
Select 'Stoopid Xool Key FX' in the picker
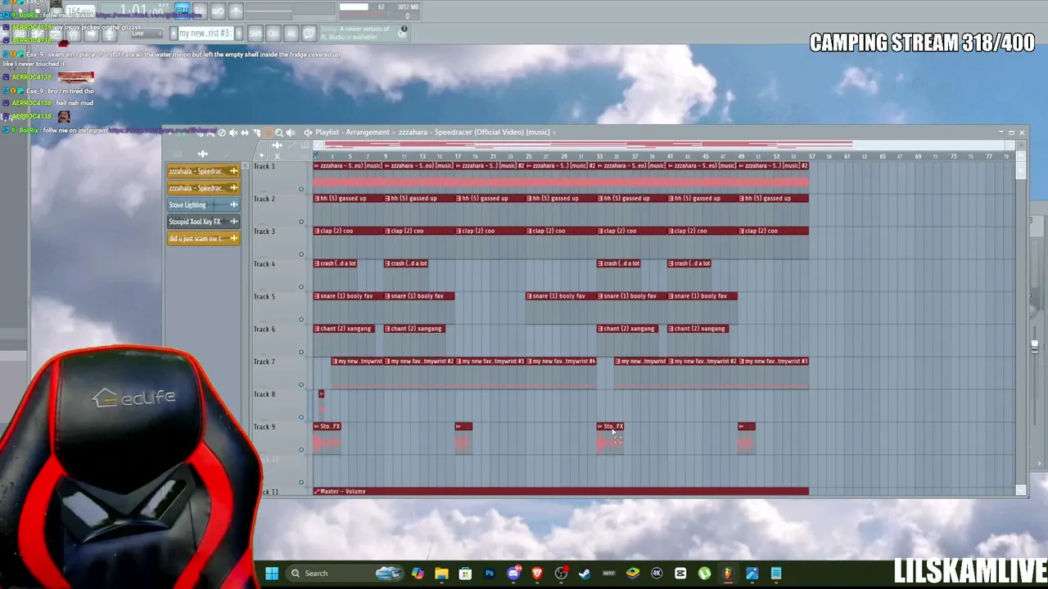tap(203, 222)
